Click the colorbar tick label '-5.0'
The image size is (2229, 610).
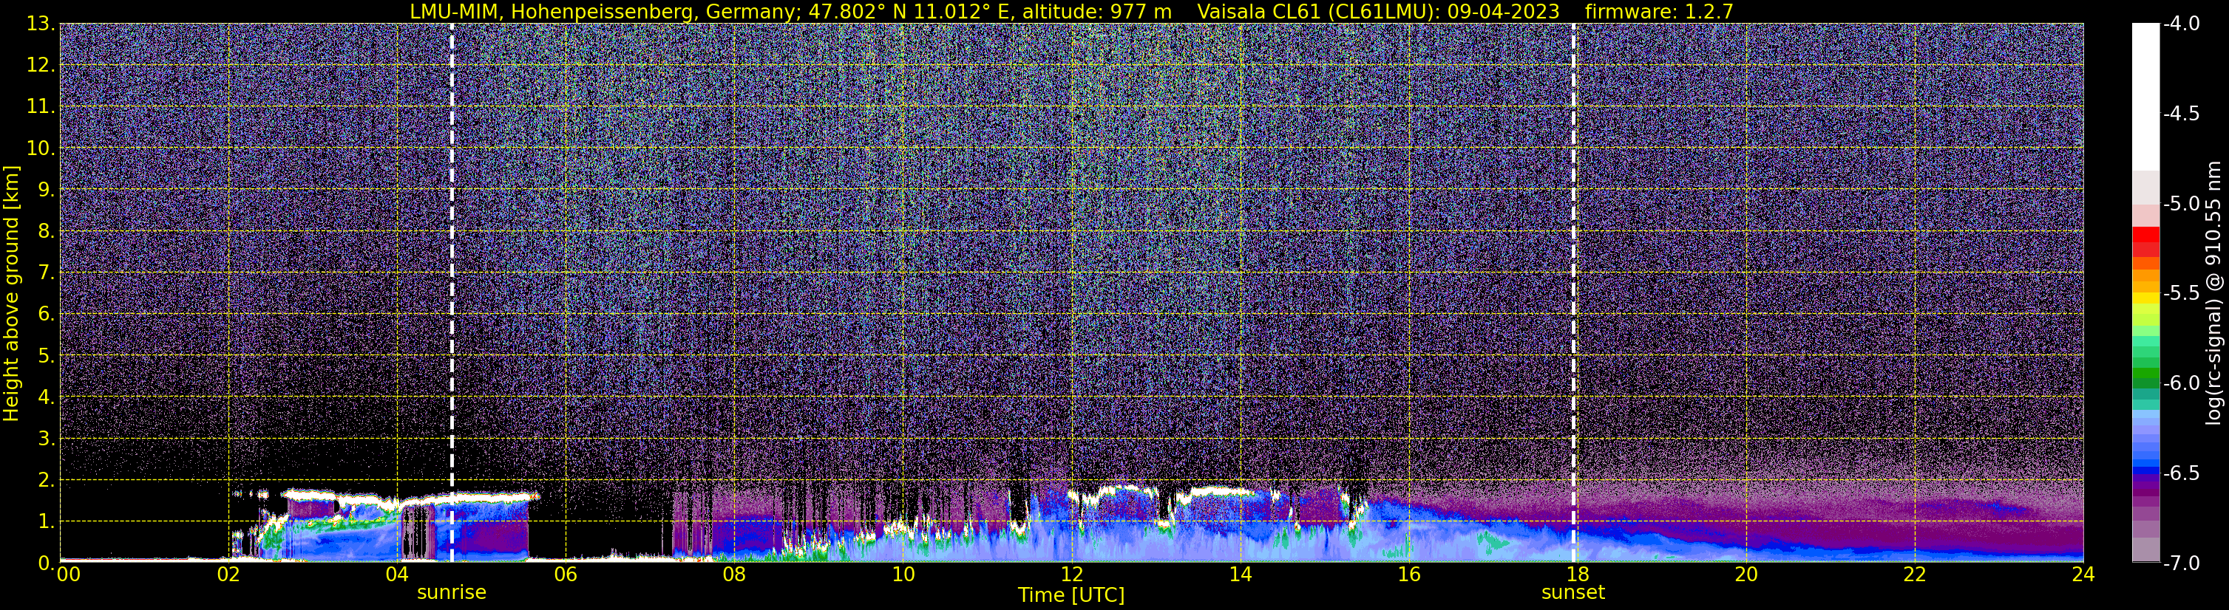tap(2182, 204)
